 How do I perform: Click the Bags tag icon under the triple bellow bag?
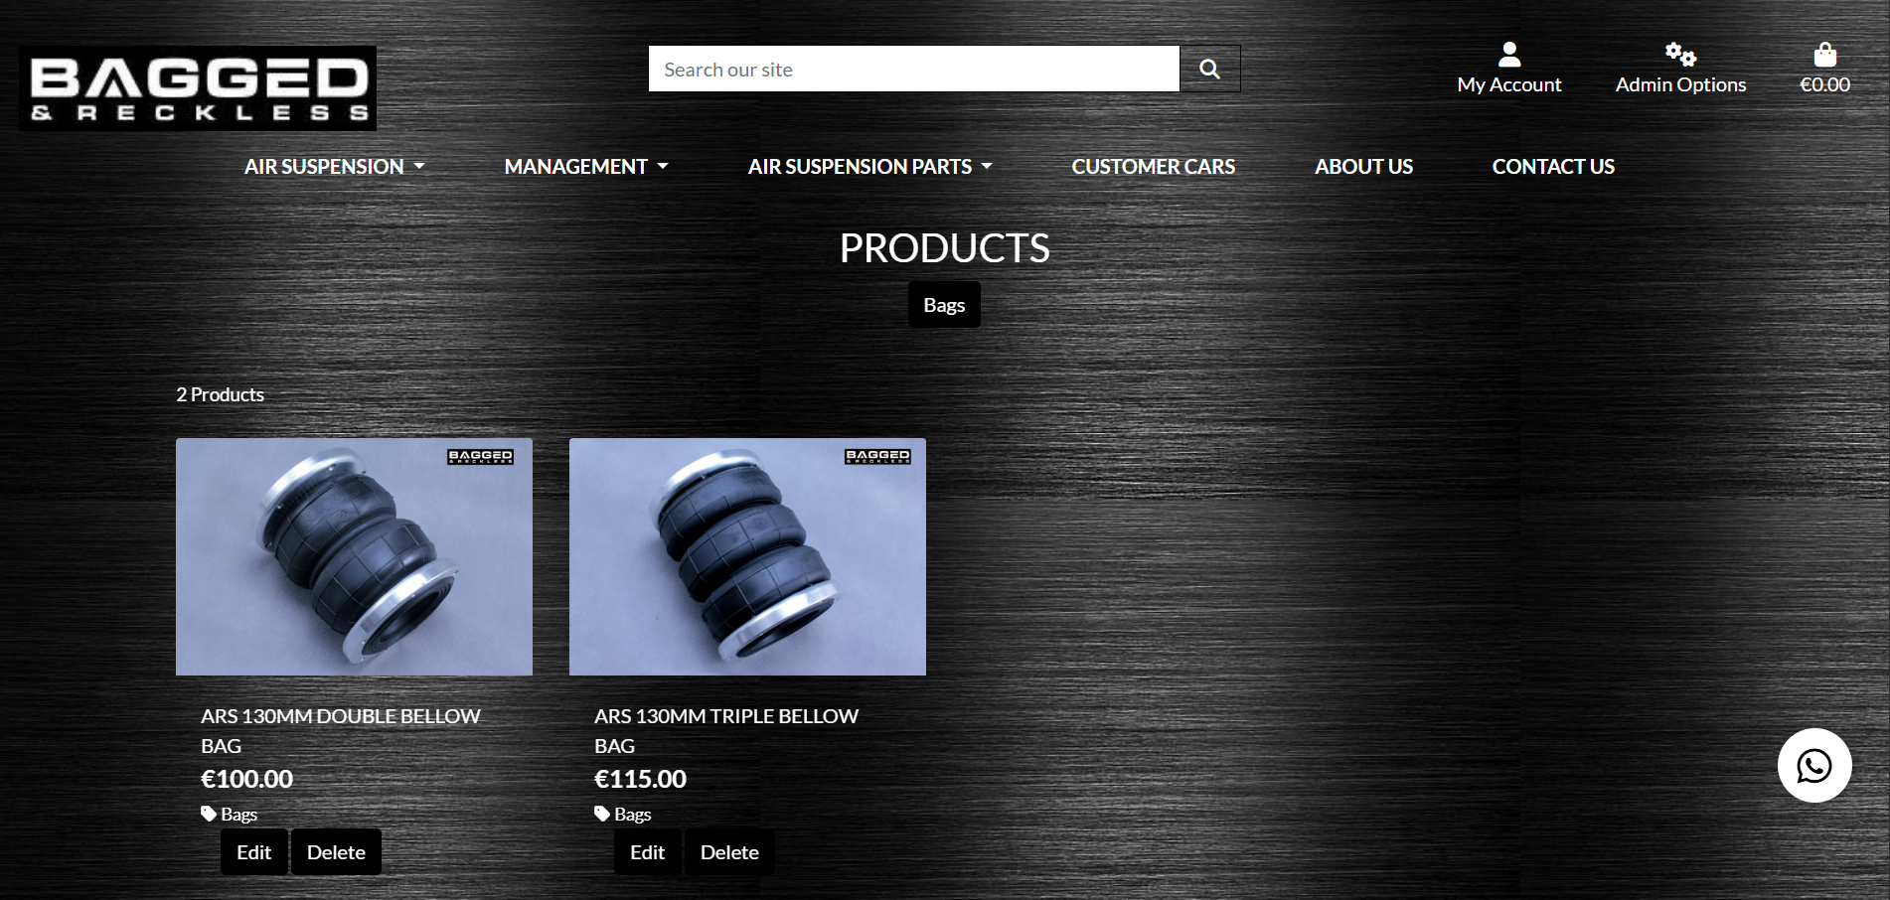click(x=601, y=813)
